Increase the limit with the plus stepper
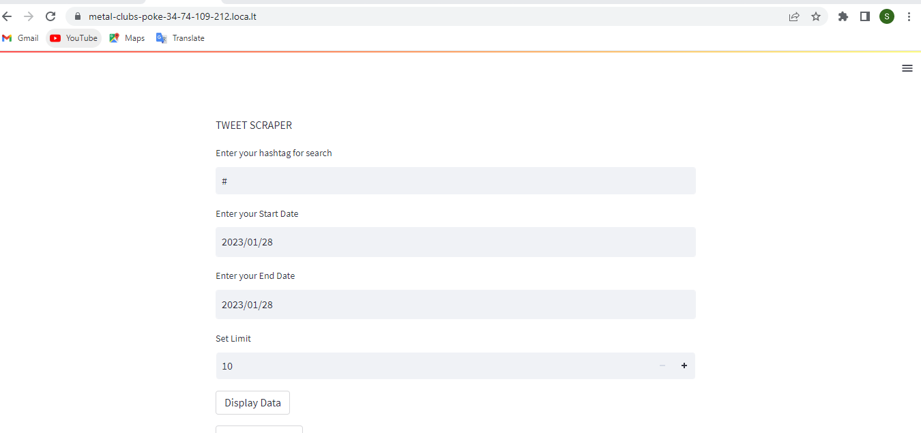This screenshot has height=433, width=921. [x=684, y=365]
